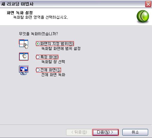The image size is (152, 138).
Task: Click the 화면 녹화 설정 heading
Action: [x=20, y=13]
